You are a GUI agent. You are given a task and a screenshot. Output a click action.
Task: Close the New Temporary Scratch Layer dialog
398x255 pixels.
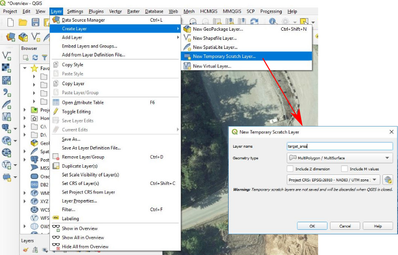point(391,132)
